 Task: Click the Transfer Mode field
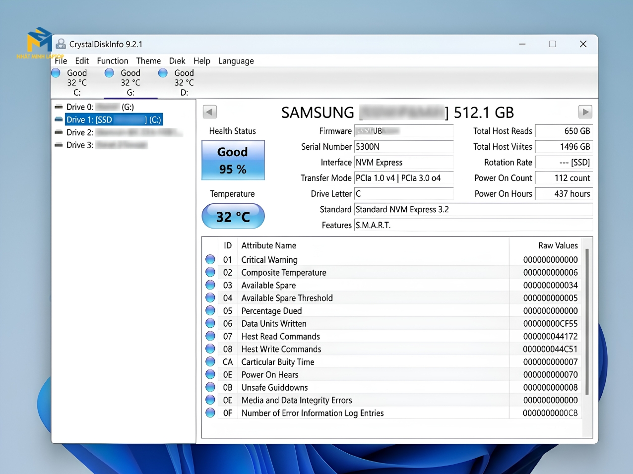[404, 178]
